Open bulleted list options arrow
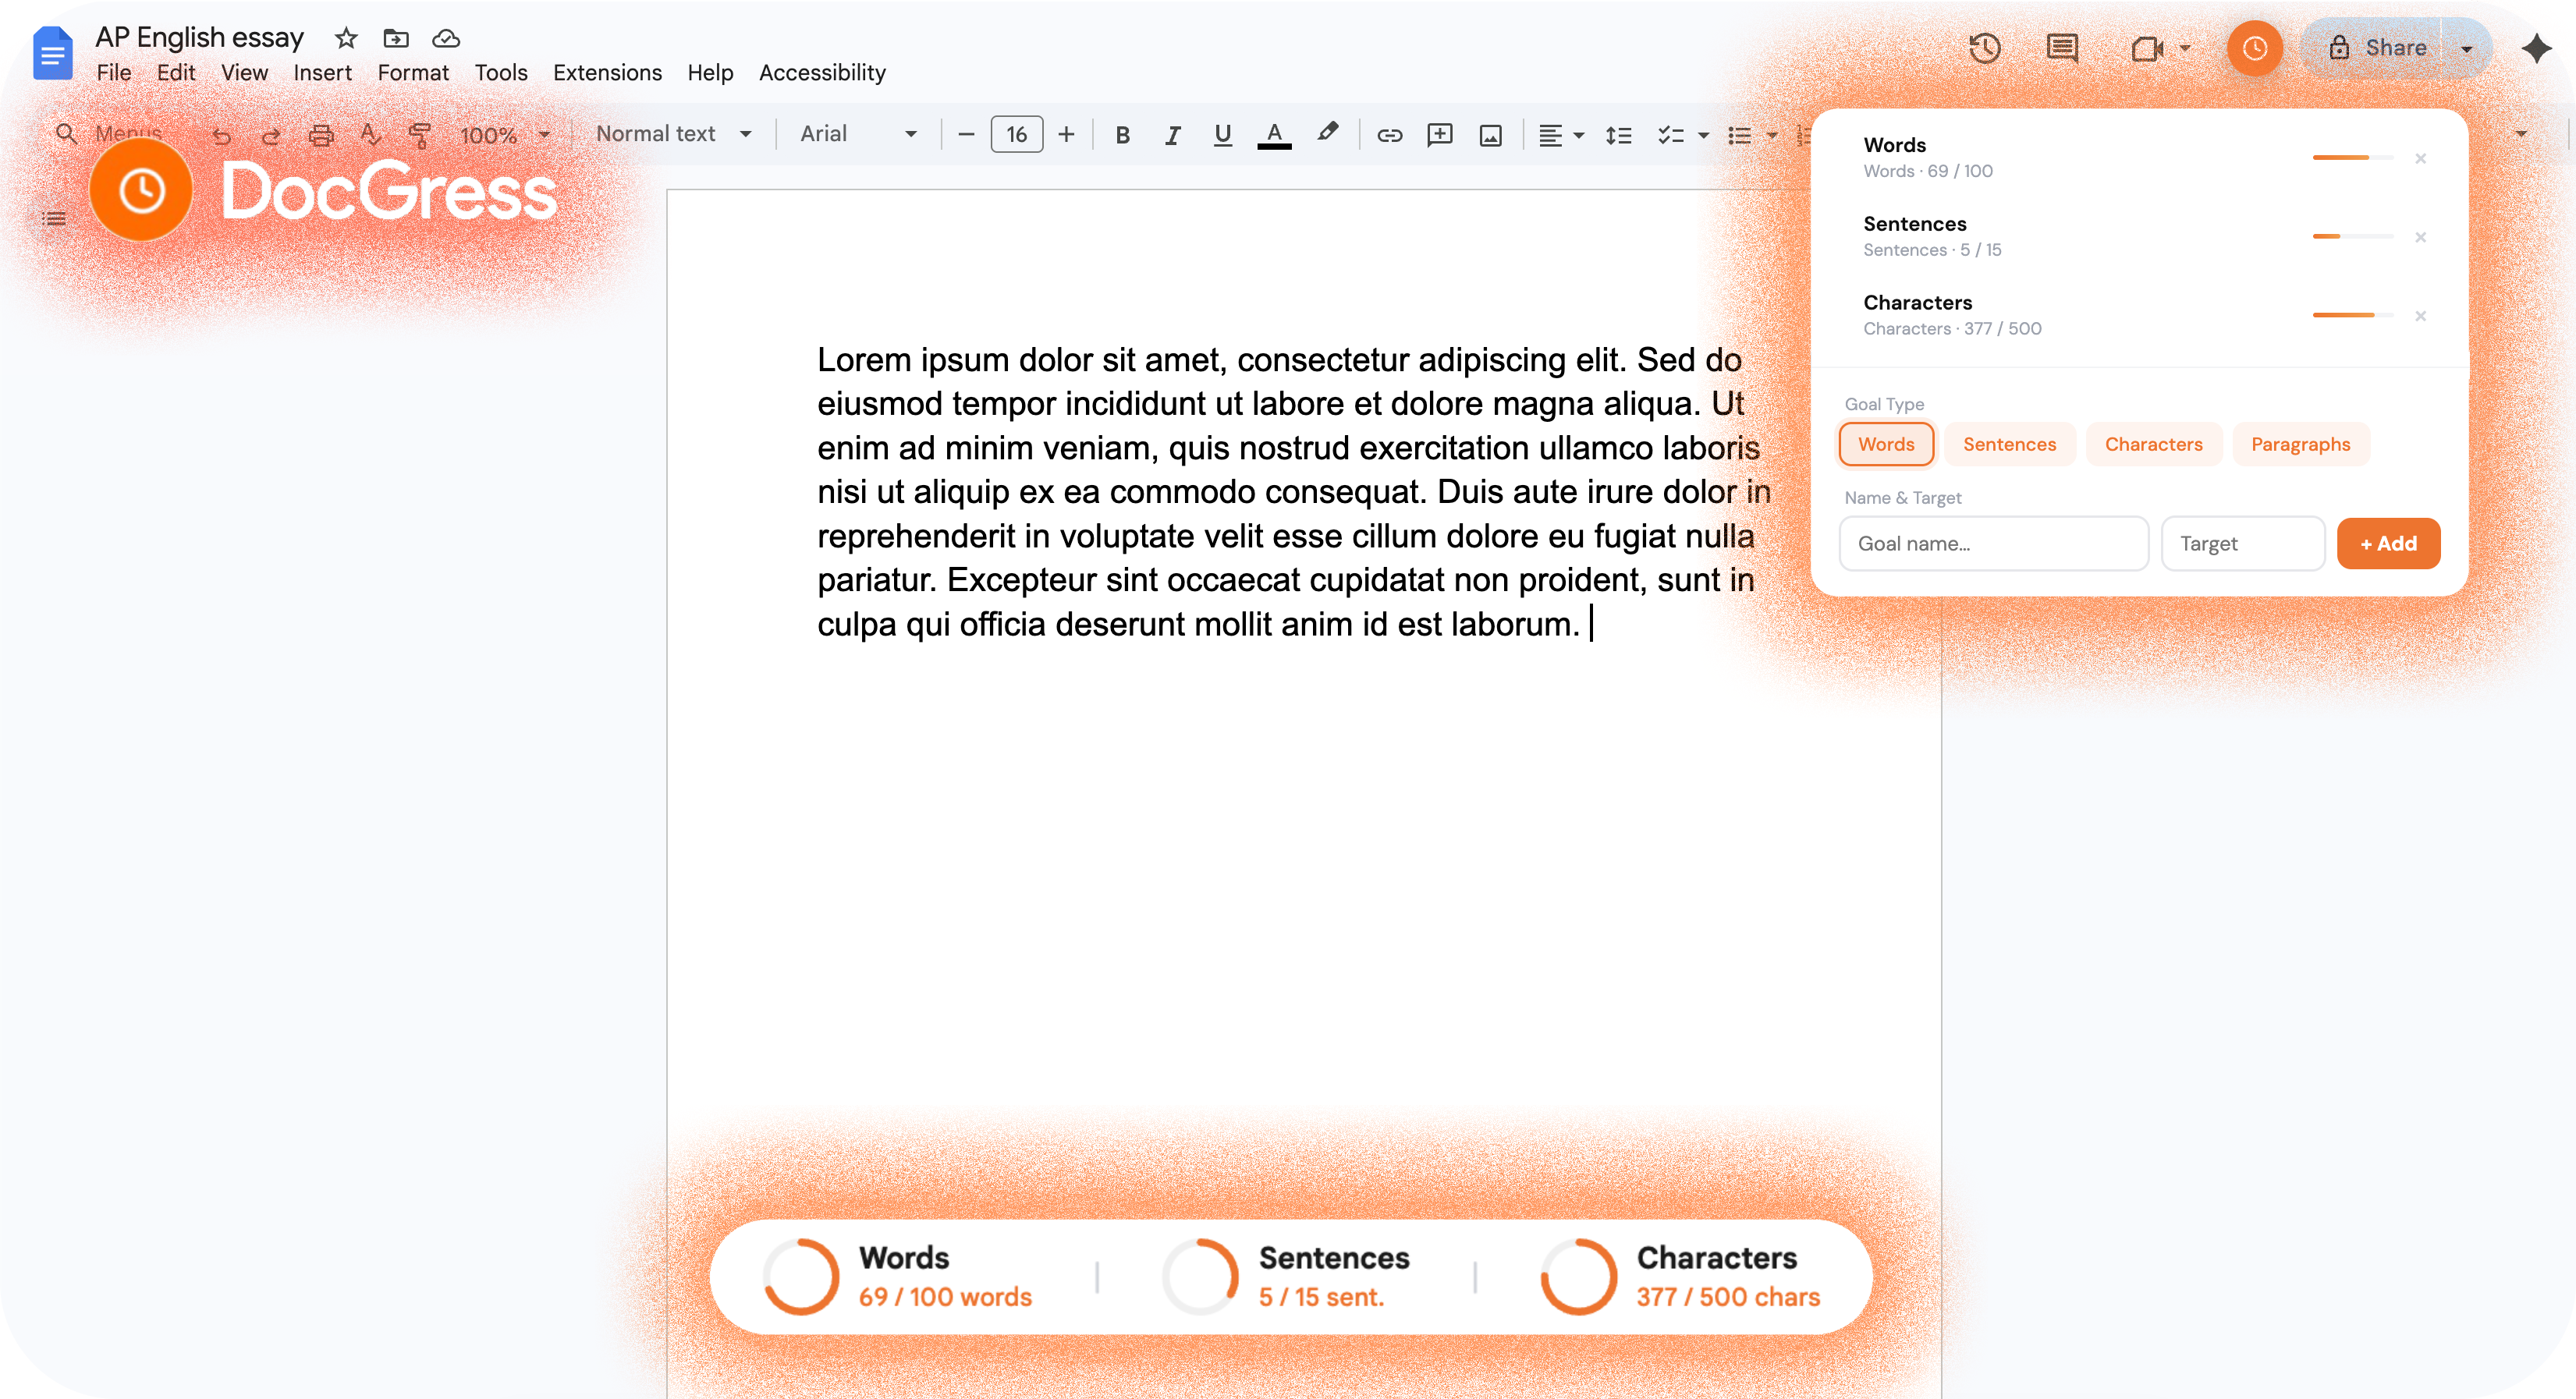The height and width of the screenshot is (1399, 2576). (1772, 135)
